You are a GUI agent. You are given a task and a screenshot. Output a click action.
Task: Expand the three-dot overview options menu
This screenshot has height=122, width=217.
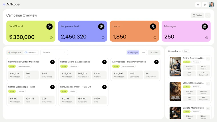[208, 15]
